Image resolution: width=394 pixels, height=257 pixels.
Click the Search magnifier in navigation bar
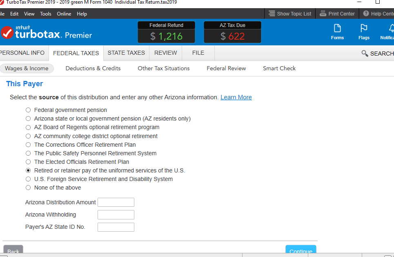click(365, 53)
